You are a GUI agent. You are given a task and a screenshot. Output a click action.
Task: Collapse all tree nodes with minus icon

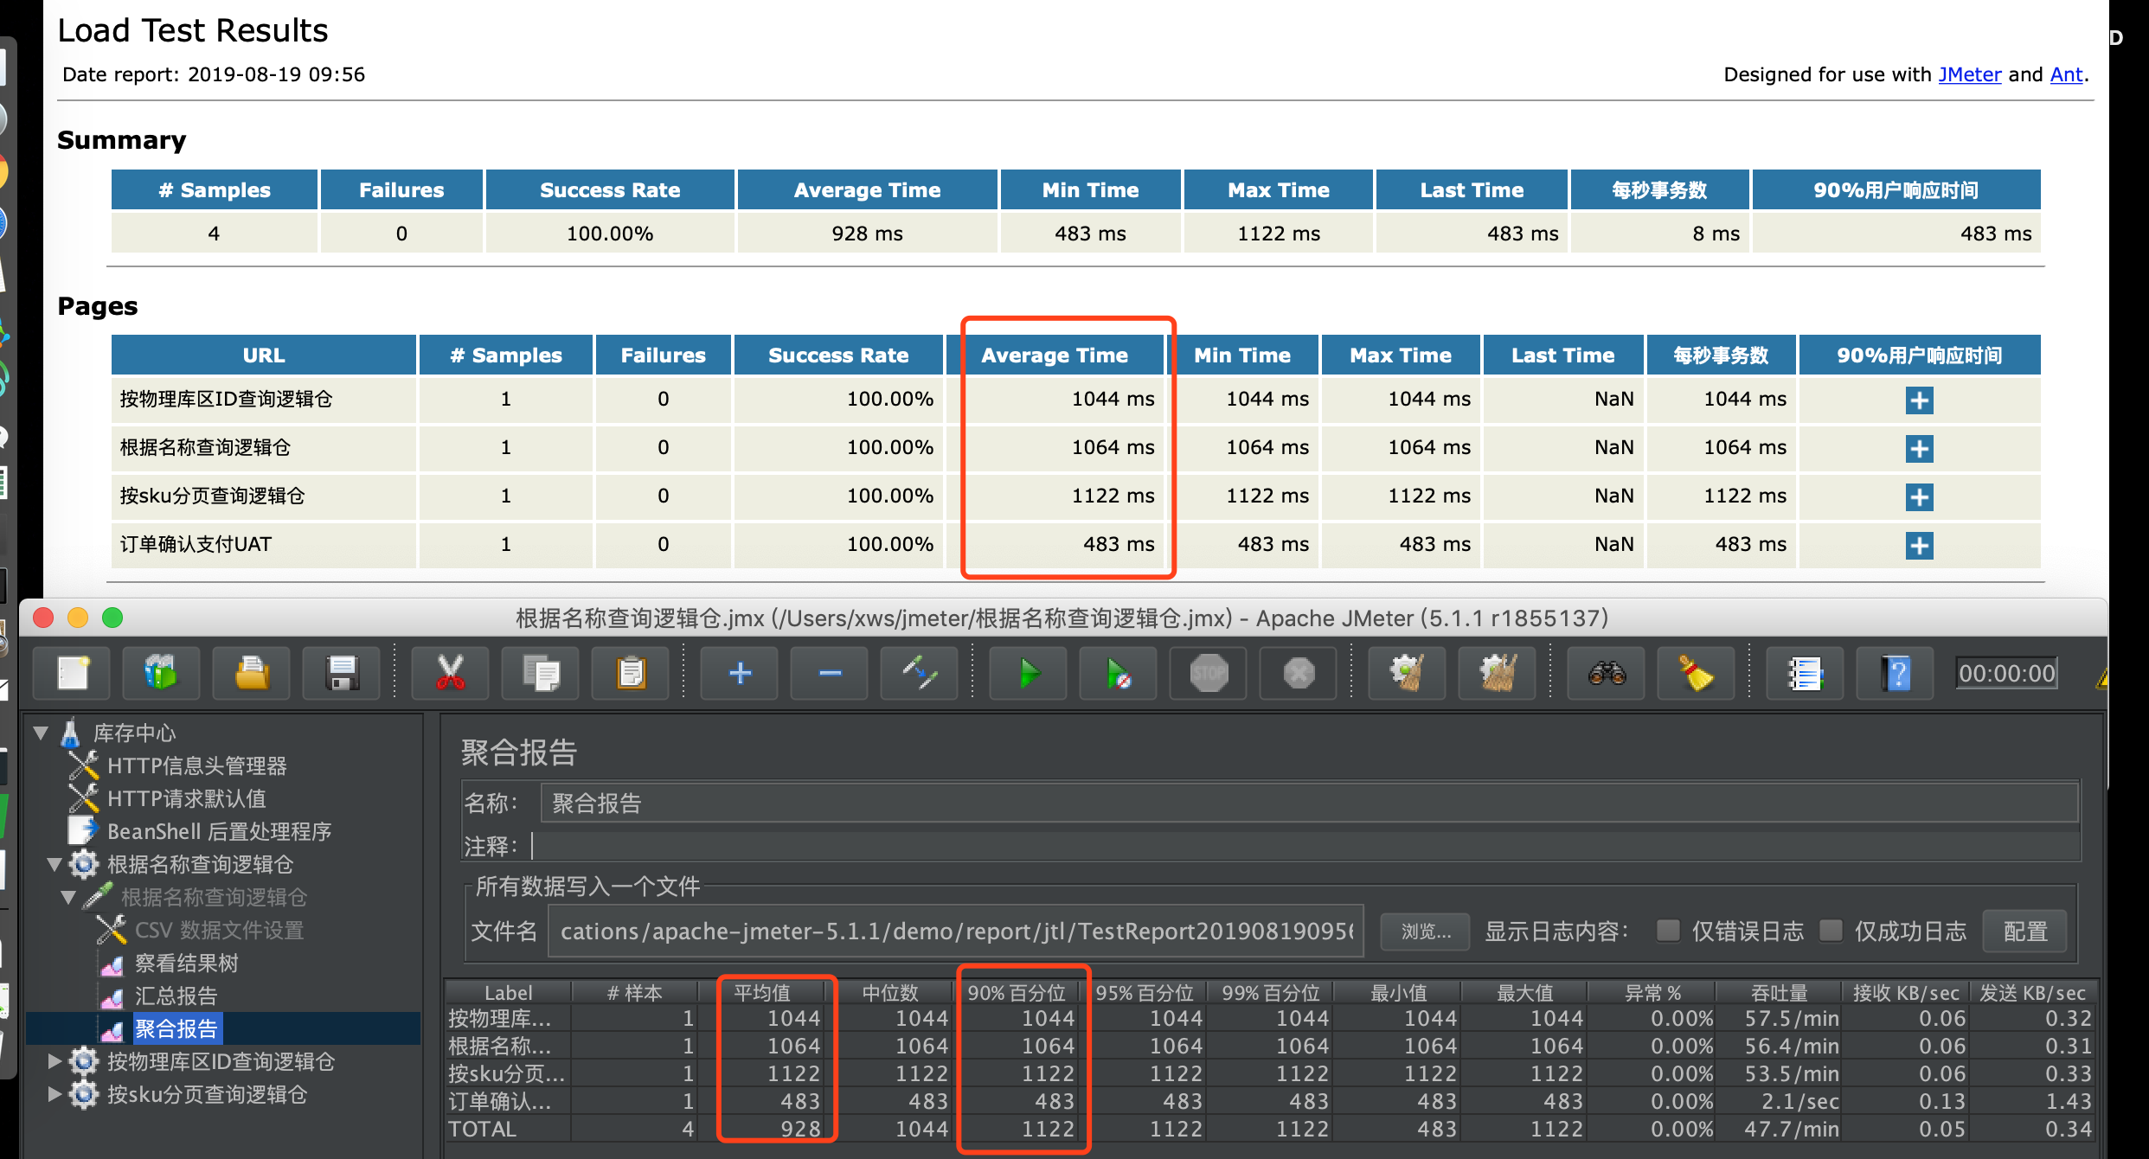coord(830,673)
